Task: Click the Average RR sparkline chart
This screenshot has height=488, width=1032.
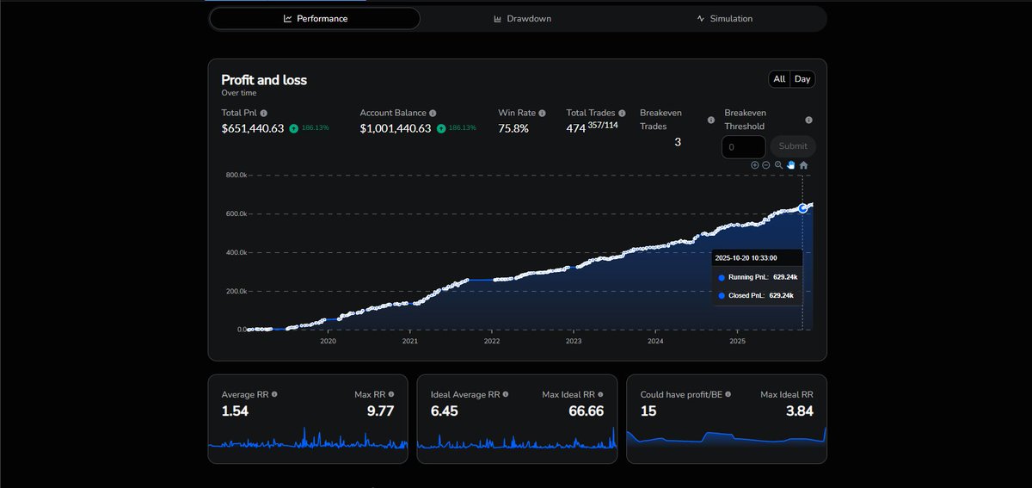Action: coord(308,439)
